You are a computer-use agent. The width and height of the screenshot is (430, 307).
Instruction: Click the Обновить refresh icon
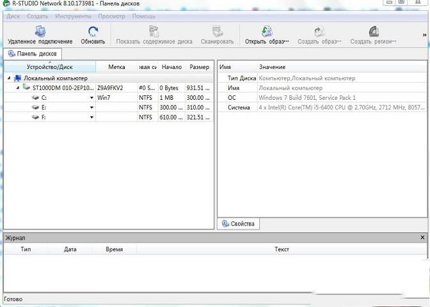pos(93,31)
